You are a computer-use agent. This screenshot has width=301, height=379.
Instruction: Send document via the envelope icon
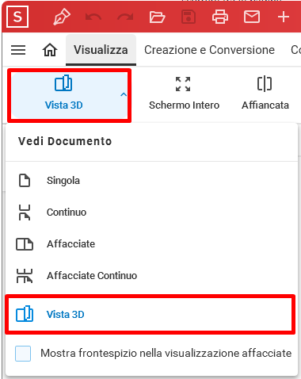click(252, 17)
